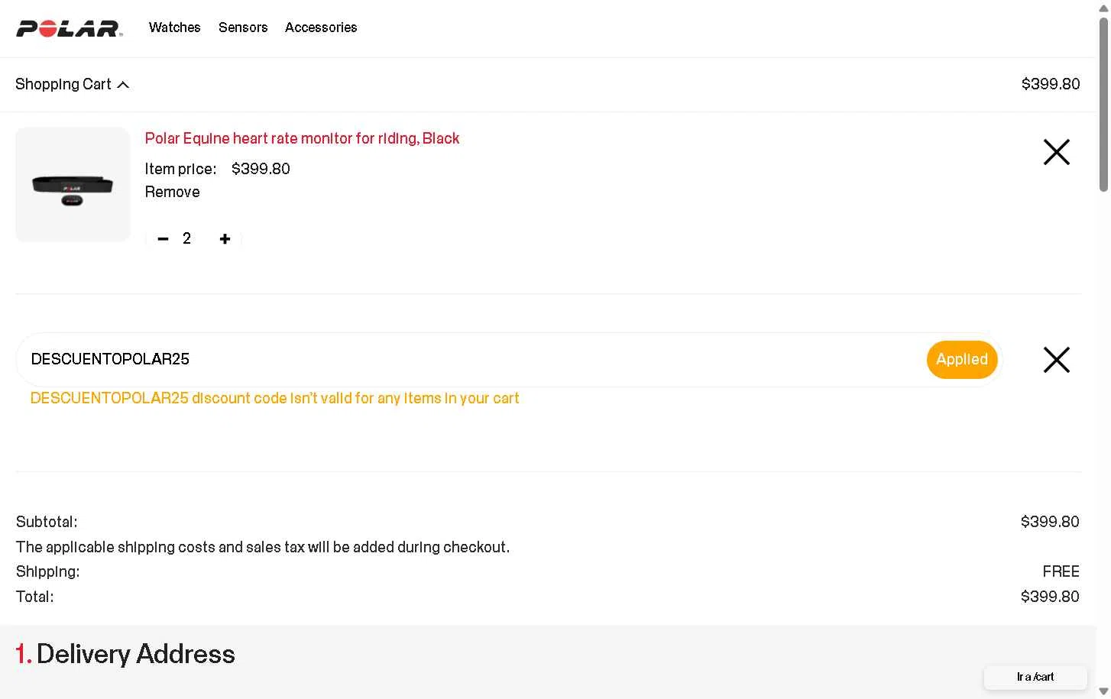Click the heart rate monitor product thumbnail
1111x699 pixels.
point(73,184)
